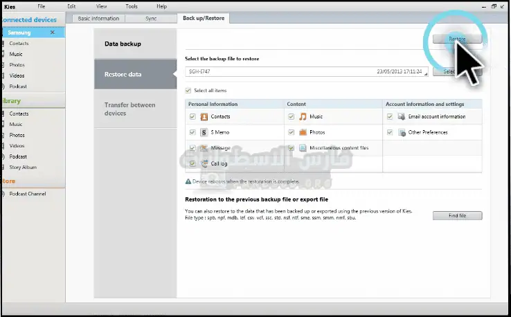Select Data backup in the side panel
The width and height of the screenshot is (511, 317).
(123, 44)
